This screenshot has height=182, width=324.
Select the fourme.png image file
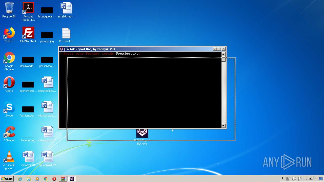point(28,136)
